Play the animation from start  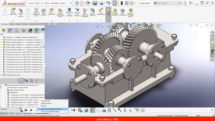coord(26,110)
